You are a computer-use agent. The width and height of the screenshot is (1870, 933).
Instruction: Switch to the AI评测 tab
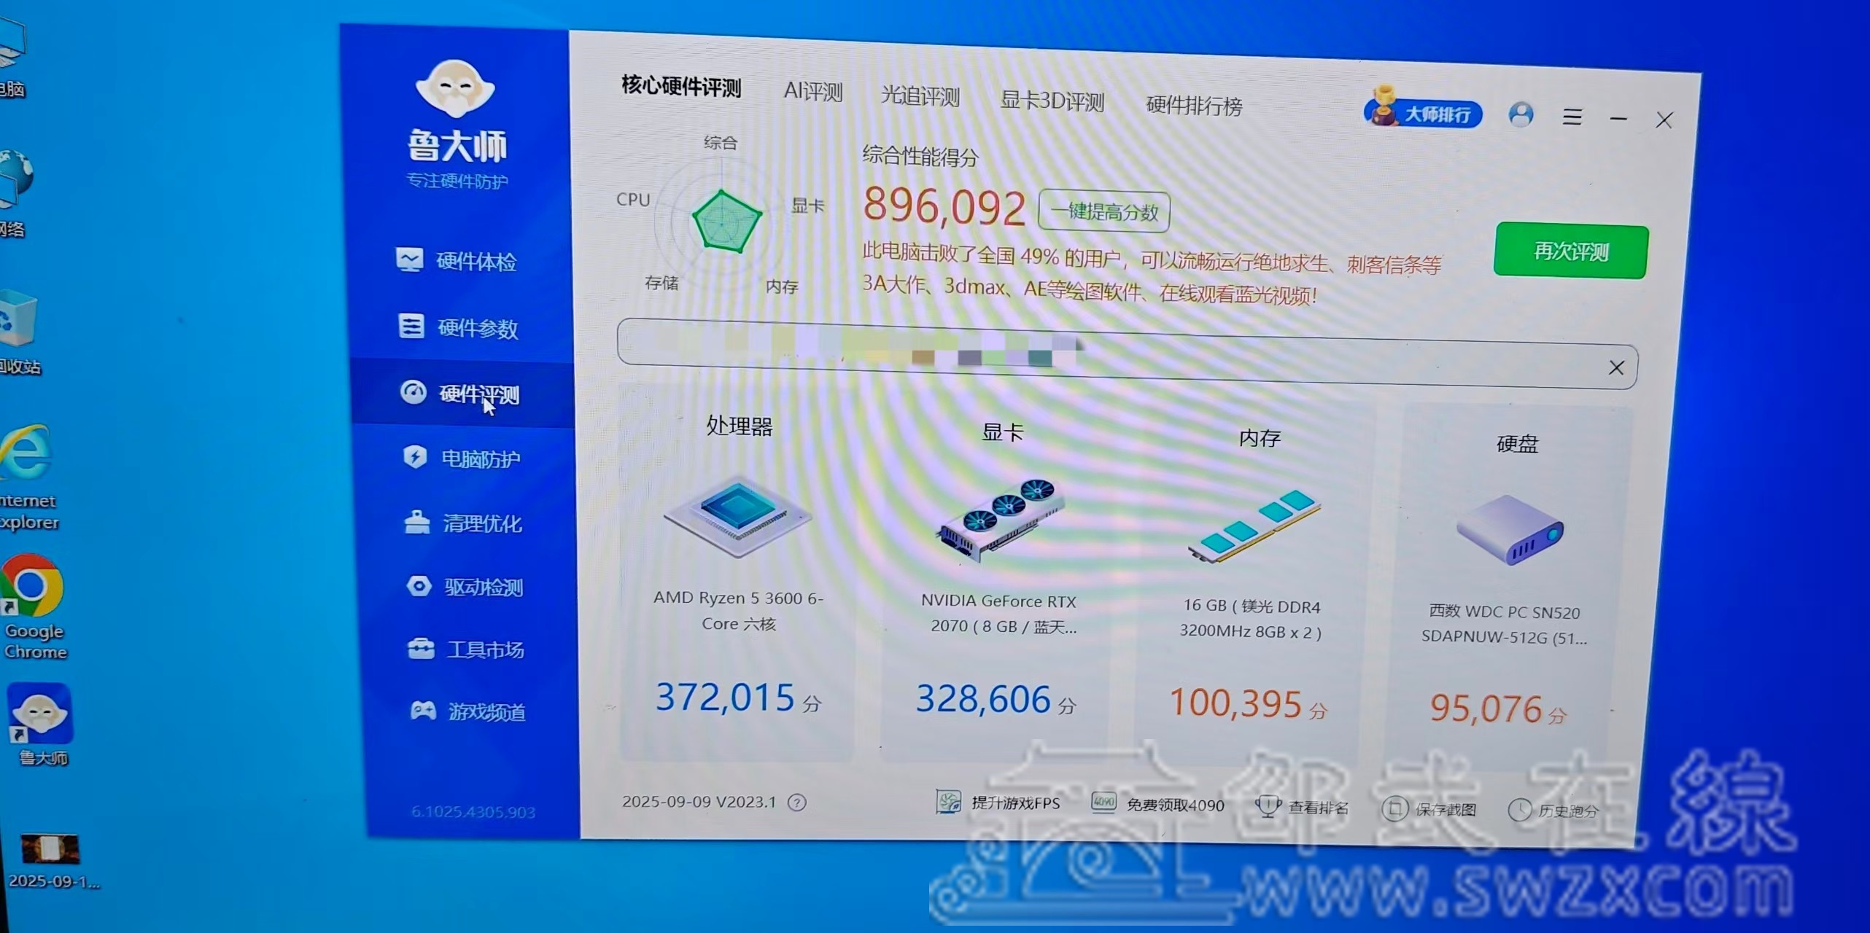[812, 92]
